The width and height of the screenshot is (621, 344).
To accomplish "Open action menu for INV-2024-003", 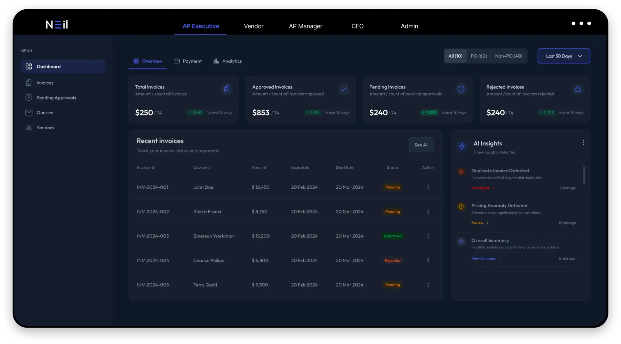I will [428, 236].
